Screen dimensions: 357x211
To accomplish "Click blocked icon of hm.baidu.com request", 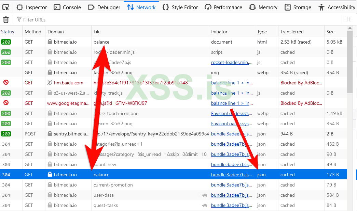I will [x=6, y=82].
